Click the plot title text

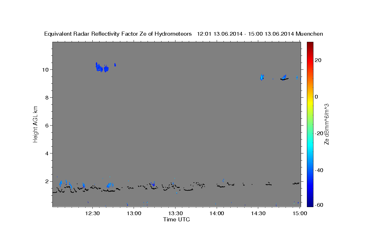(x=184, y=34)
